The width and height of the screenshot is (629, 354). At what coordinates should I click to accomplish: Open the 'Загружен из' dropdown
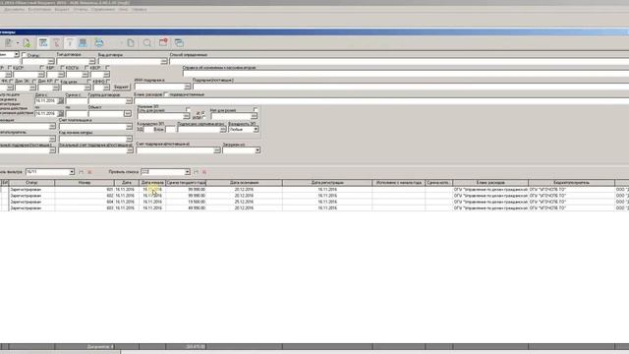[x=257, y=150]
